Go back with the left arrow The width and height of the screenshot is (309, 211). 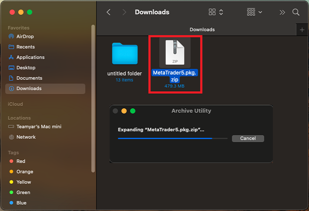(x=109, y=12)
